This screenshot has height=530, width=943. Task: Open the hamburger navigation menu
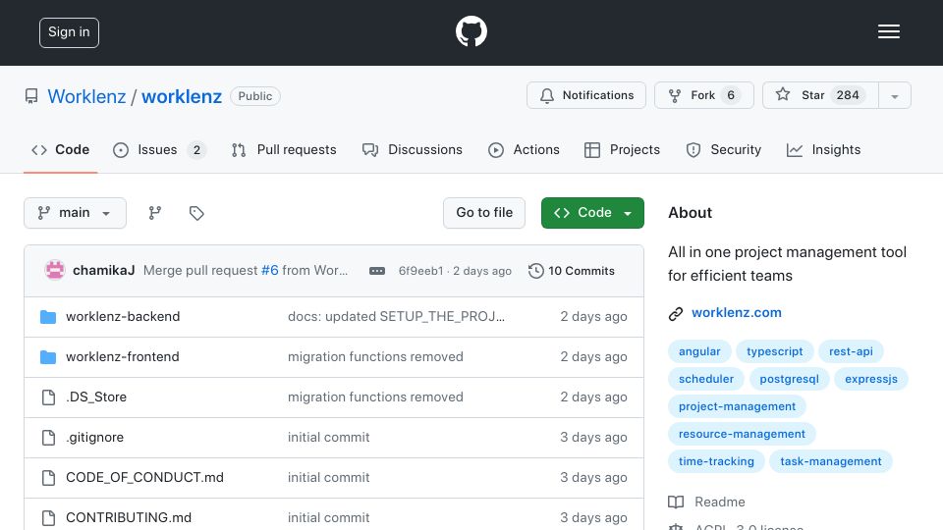[888, 31]
